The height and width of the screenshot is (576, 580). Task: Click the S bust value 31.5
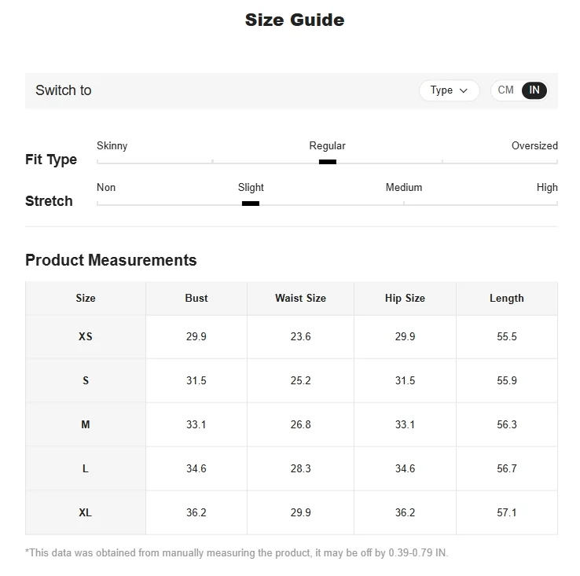[x=196, y=380]
